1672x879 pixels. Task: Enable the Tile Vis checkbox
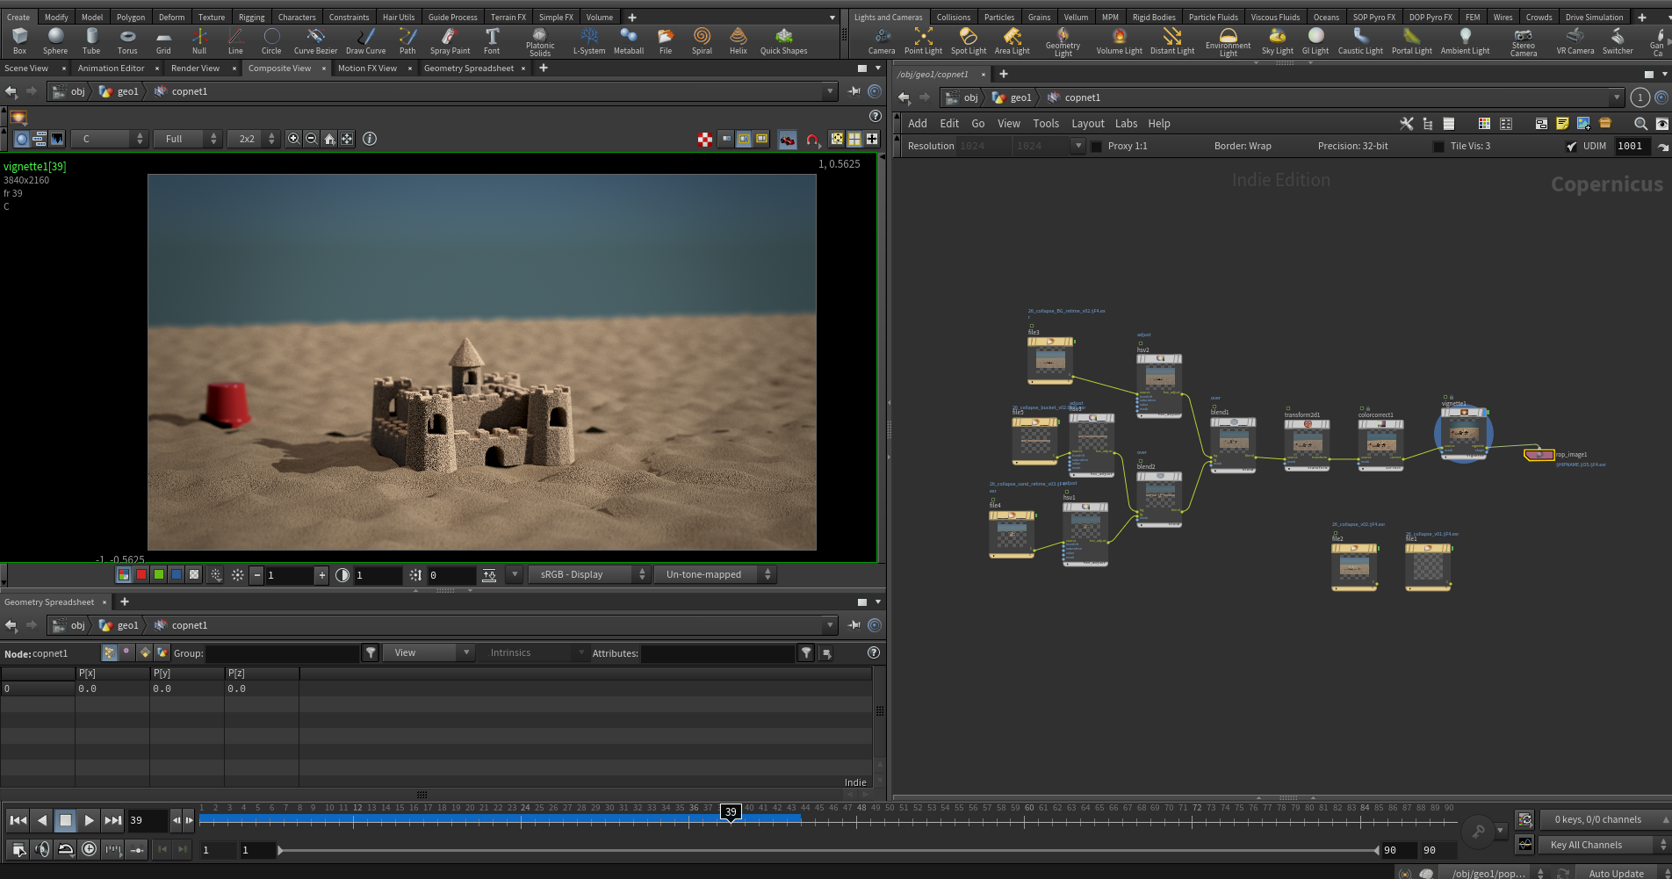click(x=1438, y=147)
